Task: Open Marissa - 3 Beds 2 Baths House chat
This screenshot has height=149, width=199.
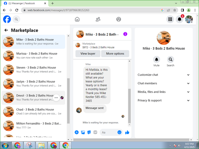Action: click(x=33, y=56)
